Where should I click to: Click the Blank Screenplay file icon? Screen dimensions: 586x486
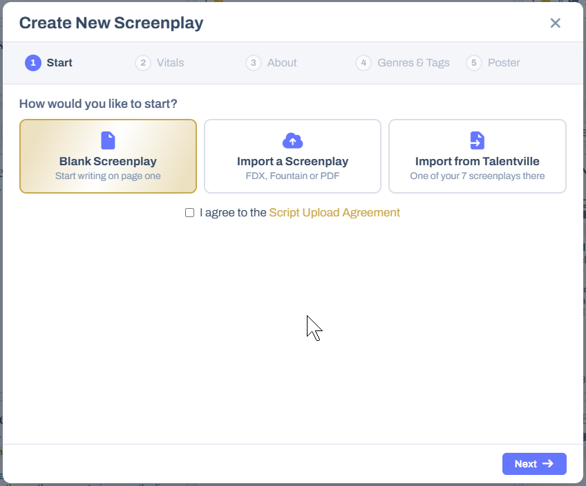pos(108,140)
